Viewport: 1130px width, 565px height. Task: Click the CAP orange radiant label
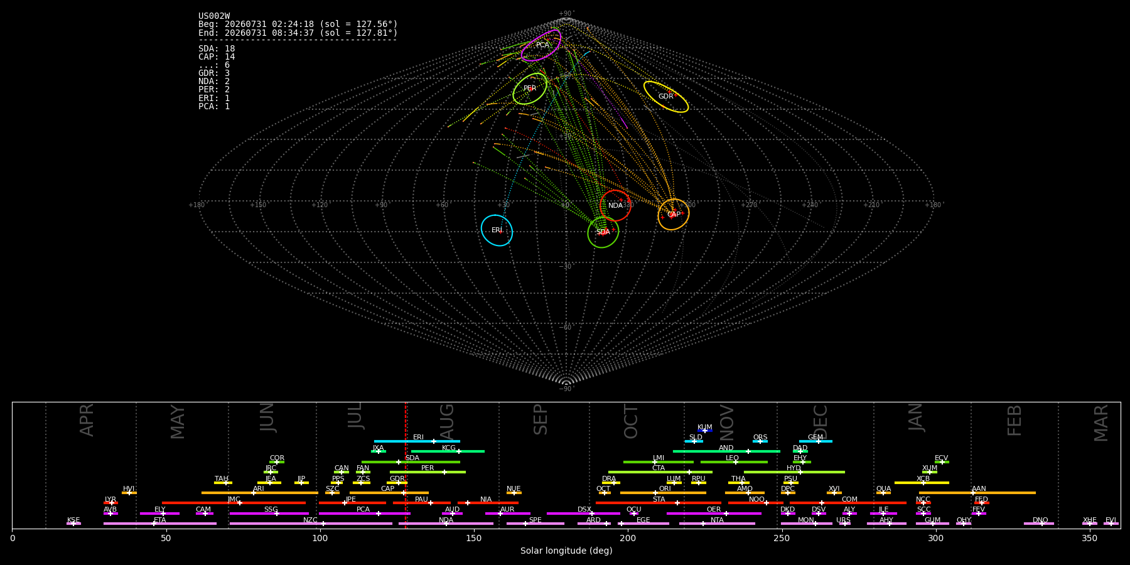674,215
